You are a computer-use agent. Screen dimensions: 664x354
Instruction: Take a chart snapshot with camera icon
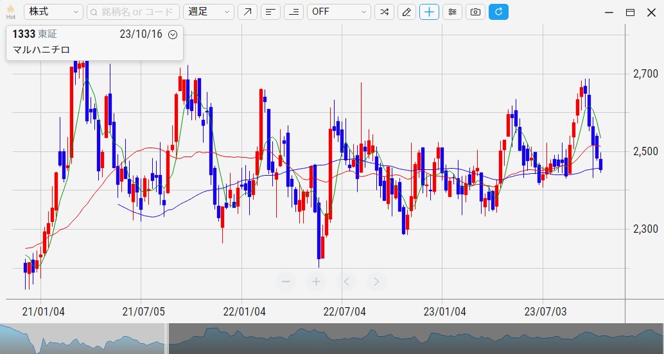[x=475, y=12]
